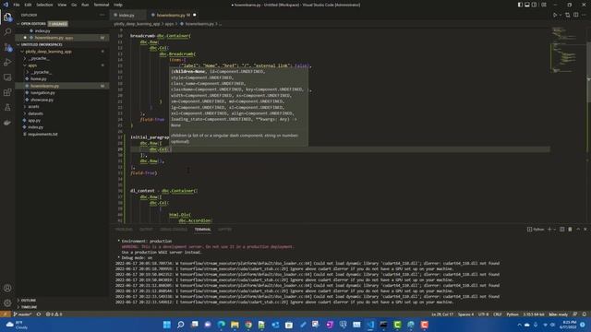Open the Accounts menu icon
This screenshot has width=591, height=332.
[7, 289]
